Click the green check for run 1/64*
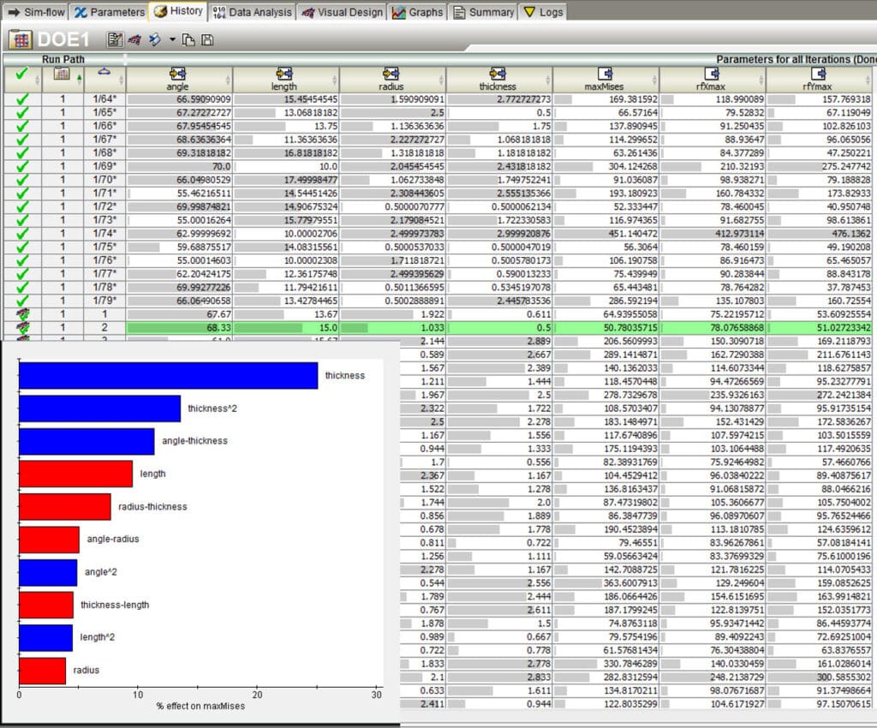This screenshot has width=877, height=728. click(22, 99)
